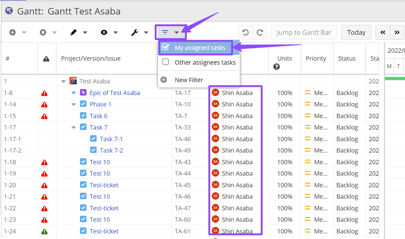This screenshot has height=239, width=405.
Task: Click the plus icon beside New Filter
Action: (x=164, y=80)
